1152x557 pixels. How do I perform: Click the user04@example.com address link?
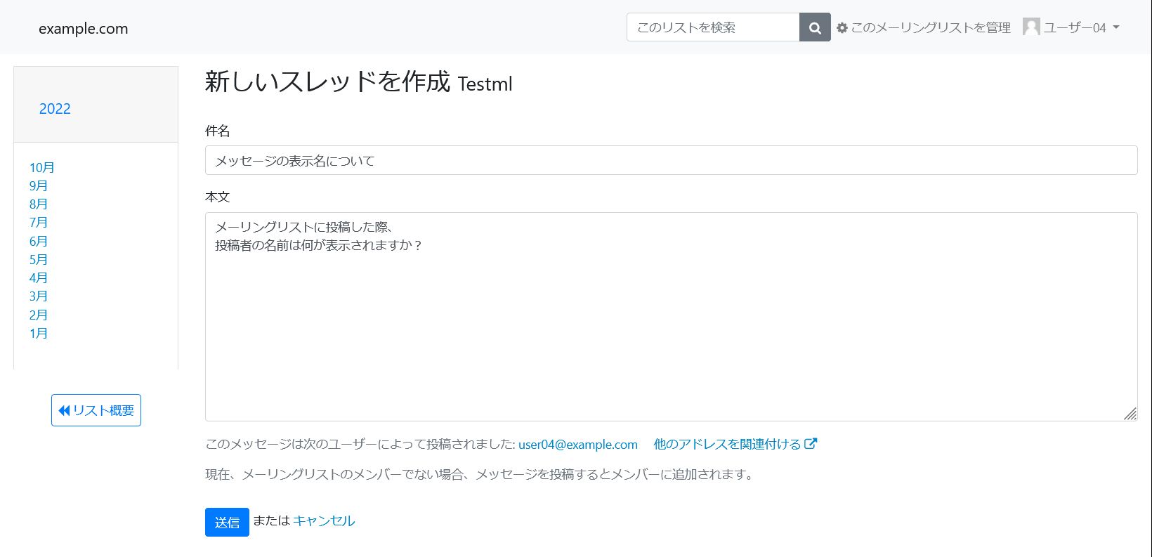[578, 445]
